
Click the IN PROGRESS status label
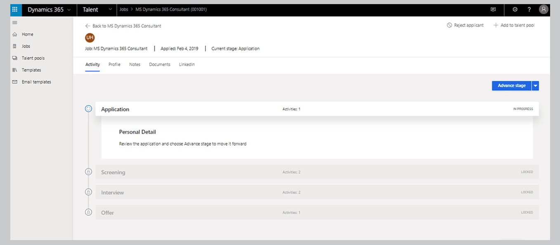point(523,109)
